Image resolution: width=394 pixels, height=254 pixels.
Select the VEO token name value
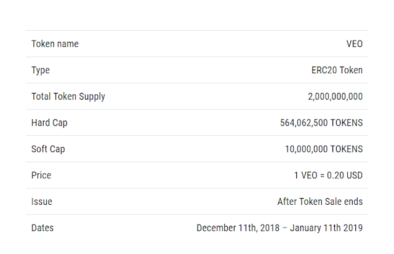coord(355,44)
